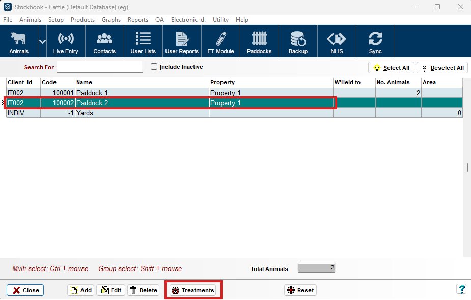Open the User Reports icon
This screenshot has height=300, width=471.
pyautogui.click(x=182, y=42)
